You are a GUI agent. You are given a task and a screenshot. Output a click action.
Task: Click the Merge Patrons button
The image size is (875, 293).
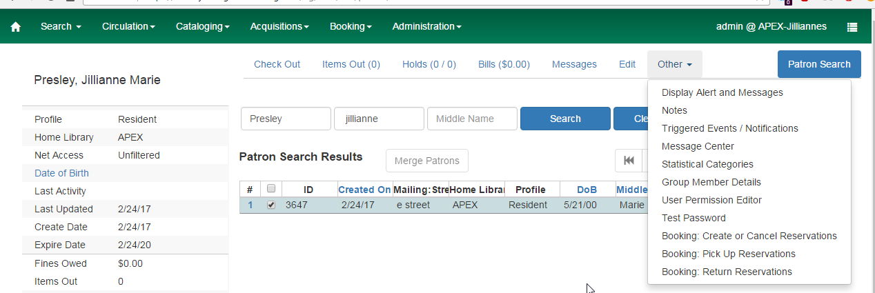(427, 161)
